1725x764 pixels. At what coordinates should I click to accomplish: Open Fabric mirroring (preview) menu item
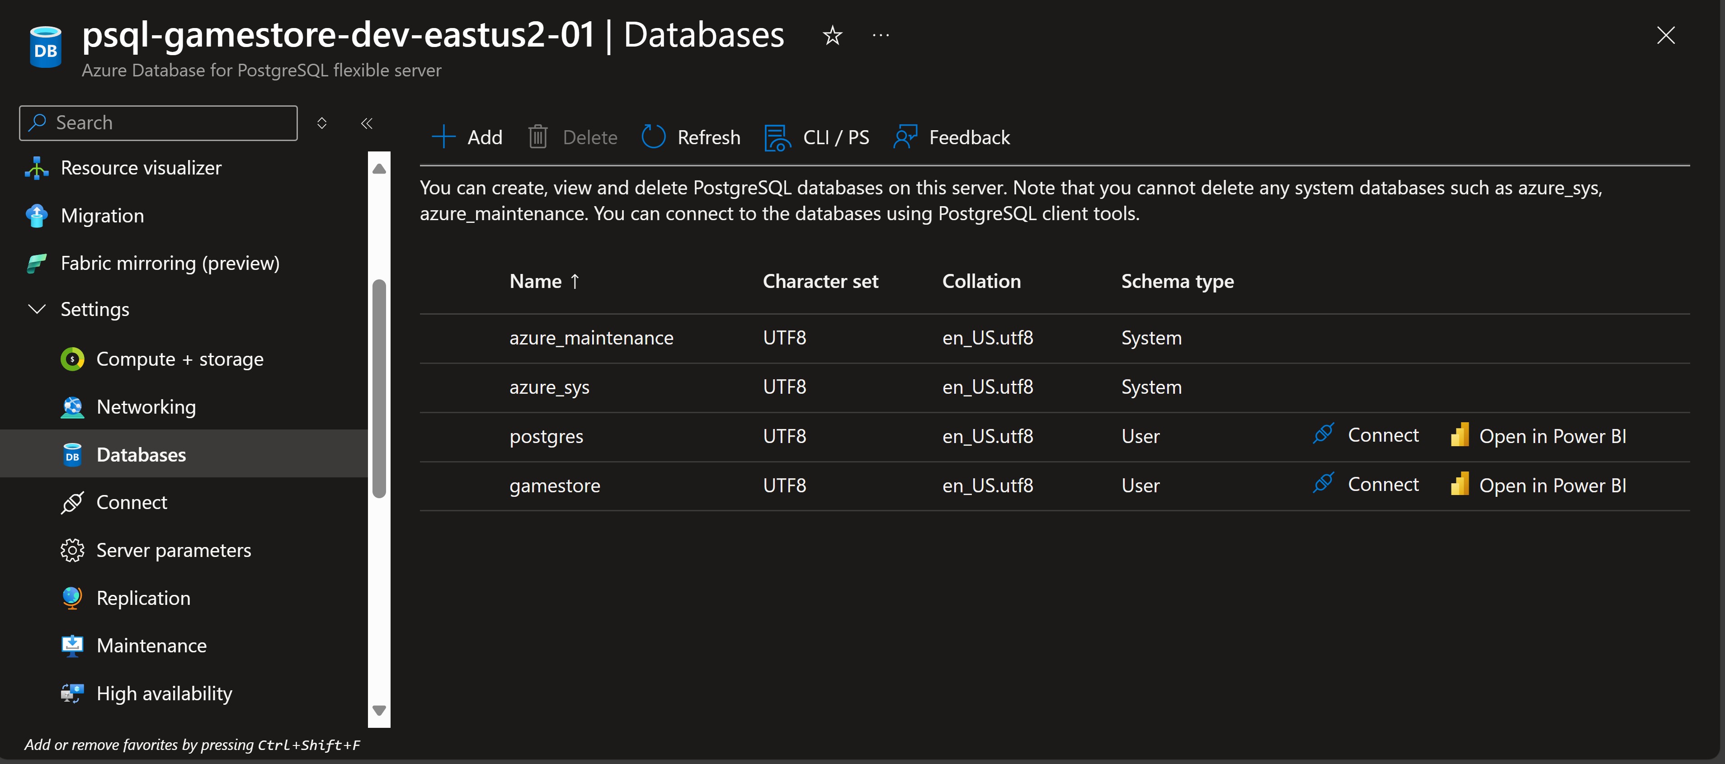coord(170,263)
